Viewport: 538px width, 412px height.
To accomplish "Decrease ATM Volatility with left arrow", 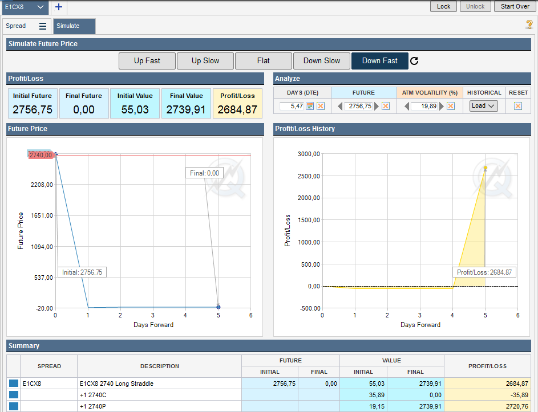I will (407, 106).
